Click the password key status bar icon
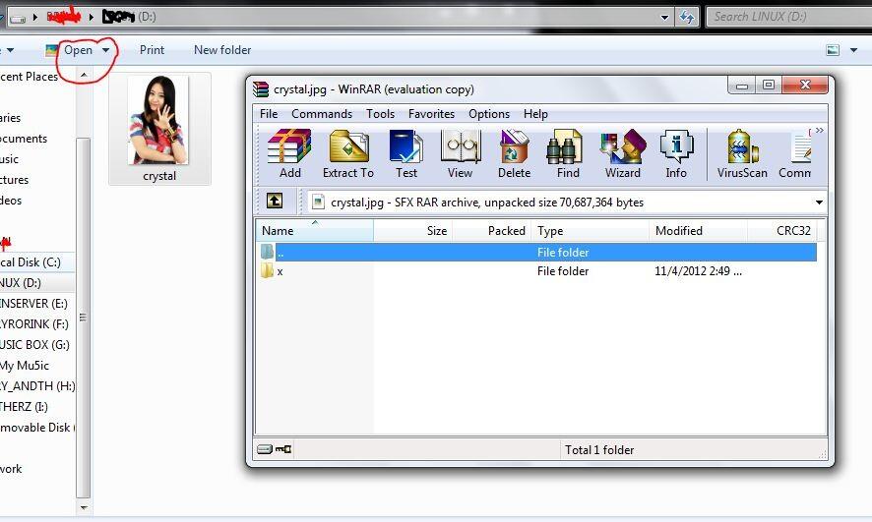The width and height of the screenshot is (872, 522). (283, 449)
